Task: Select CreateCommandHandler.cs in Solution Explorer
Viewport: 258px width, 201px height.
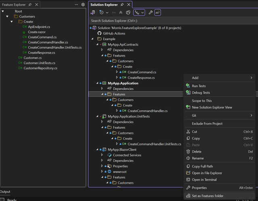Action: coord(148,111)
